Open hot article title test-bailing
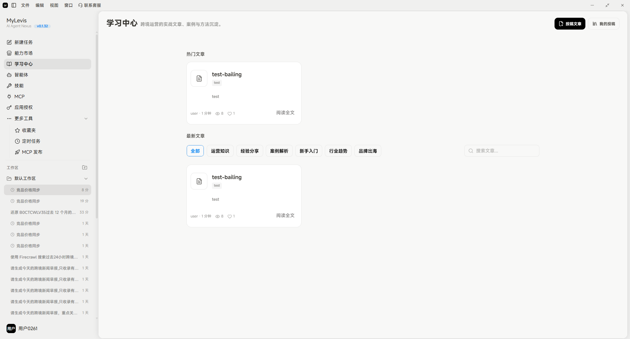This screenshot has height=339, width=630. click(227, 74)
